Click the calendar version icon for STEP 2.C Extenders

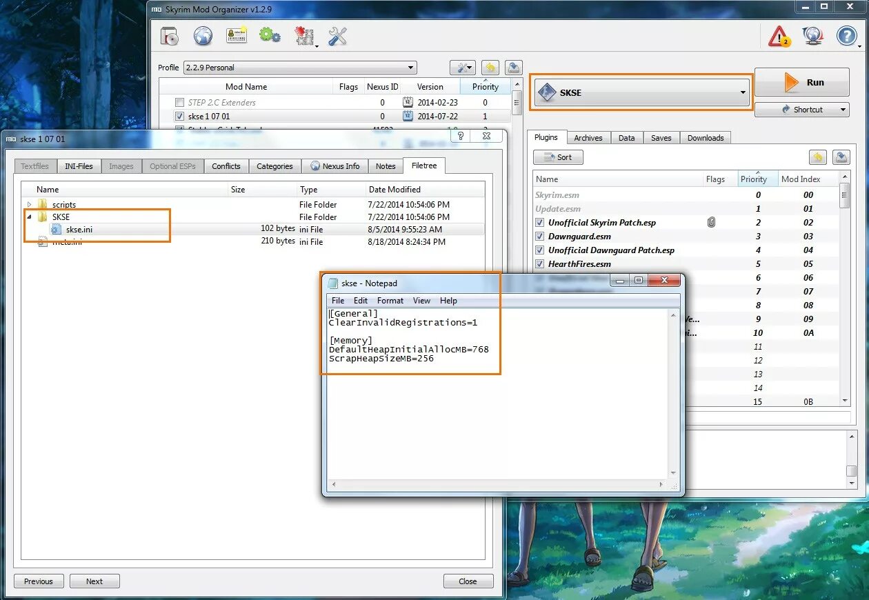tap(408, 102)
